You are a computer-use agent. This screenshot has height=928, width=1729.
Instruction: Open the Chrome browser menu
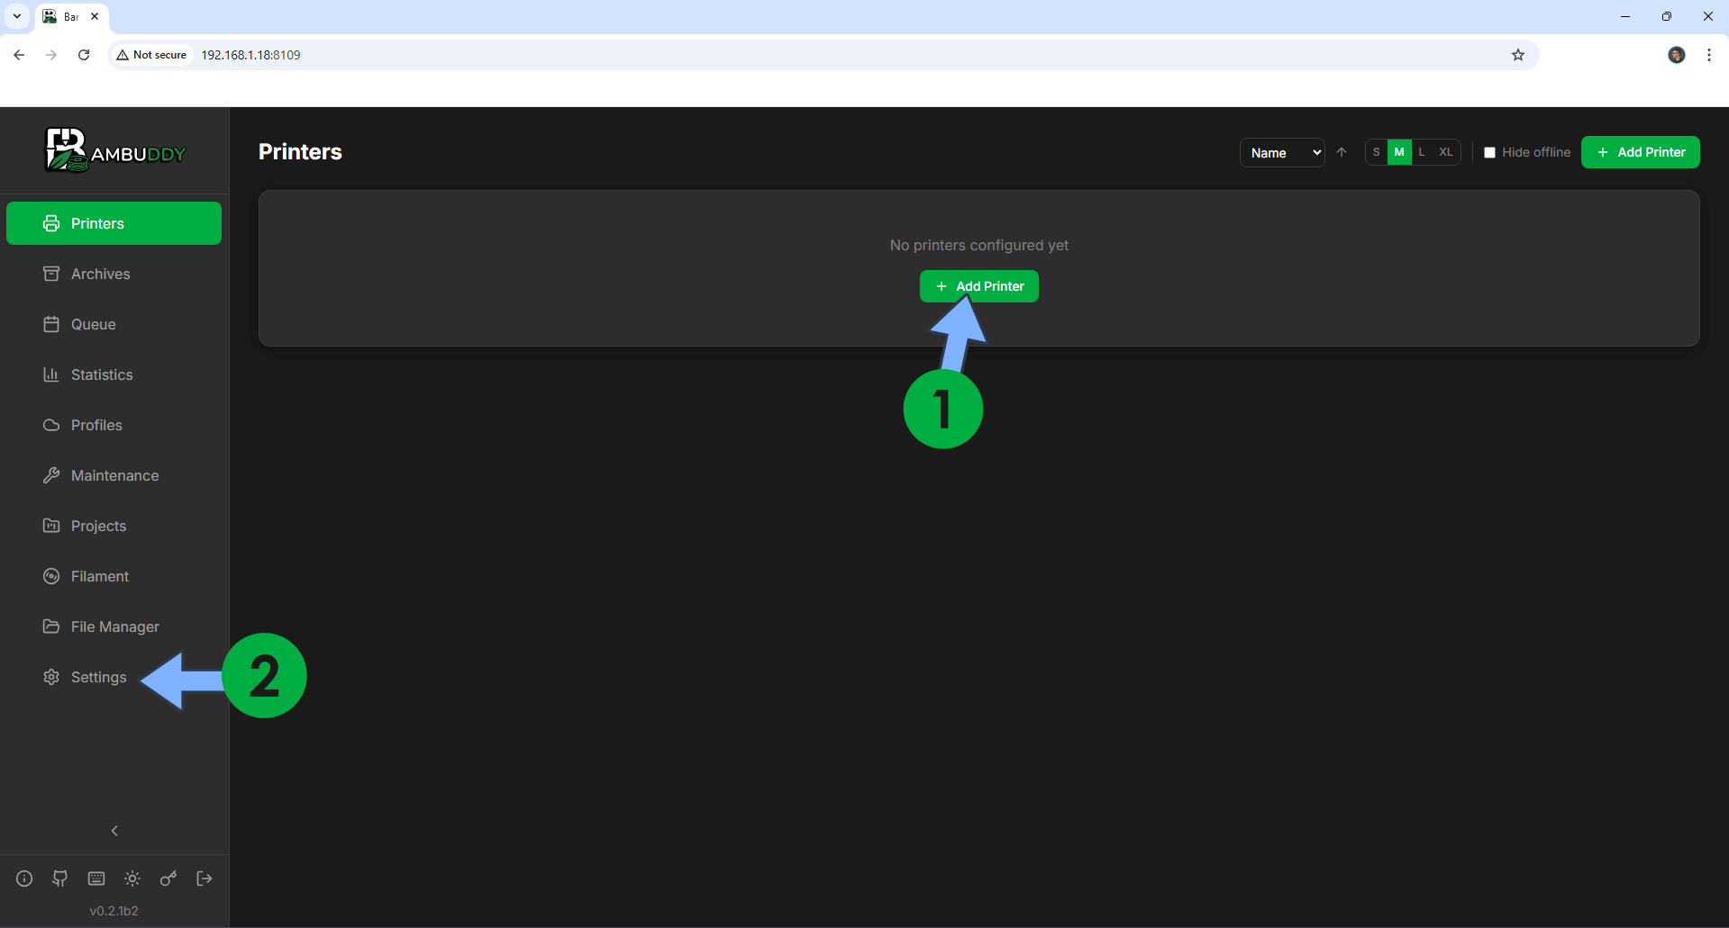pos(1709,55)
